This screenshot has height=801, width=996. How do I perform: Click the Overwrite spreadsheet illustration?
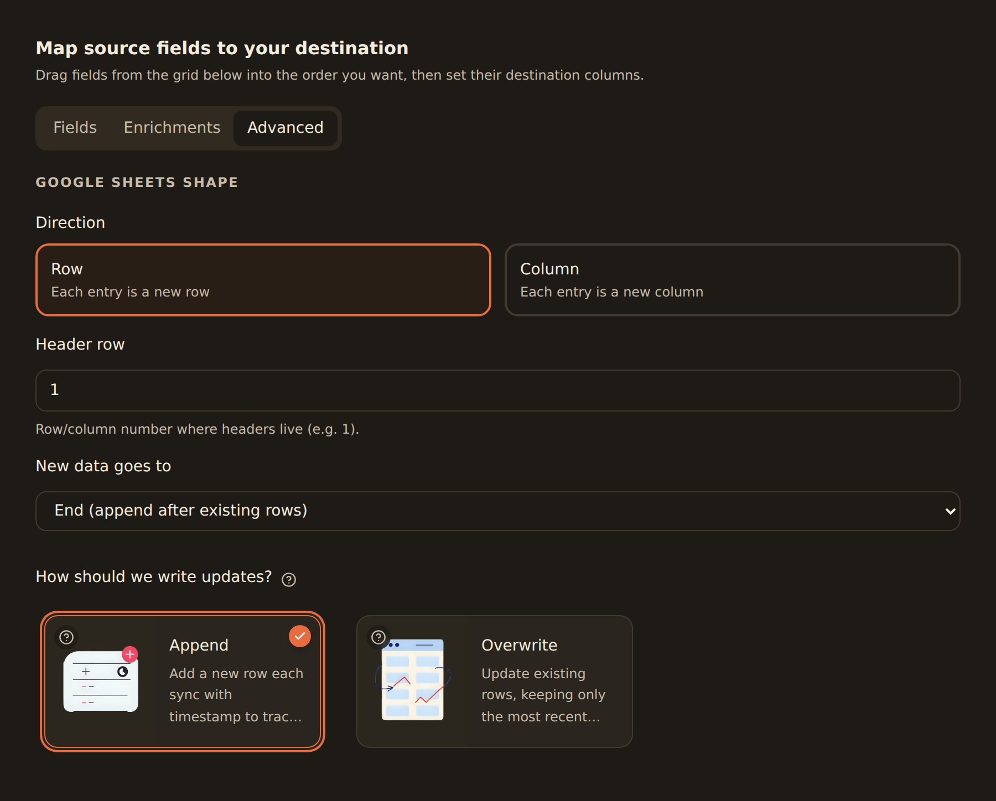(413, 679)
